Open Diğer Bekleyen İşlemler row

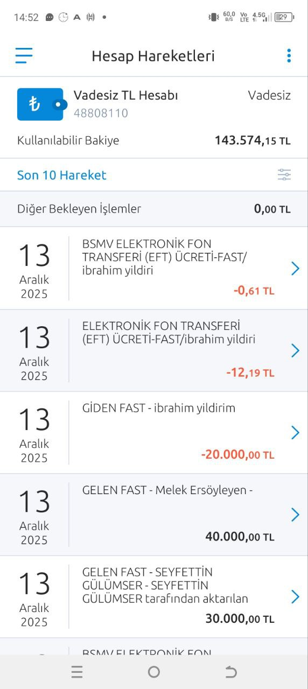coord(154,209)
